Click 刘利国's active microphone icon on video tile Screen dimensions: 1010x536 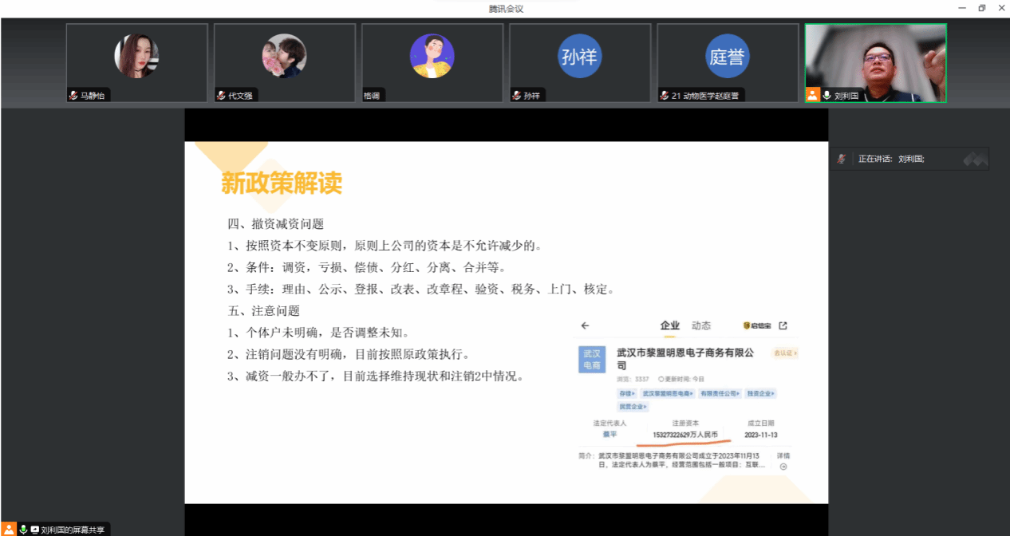827,95
